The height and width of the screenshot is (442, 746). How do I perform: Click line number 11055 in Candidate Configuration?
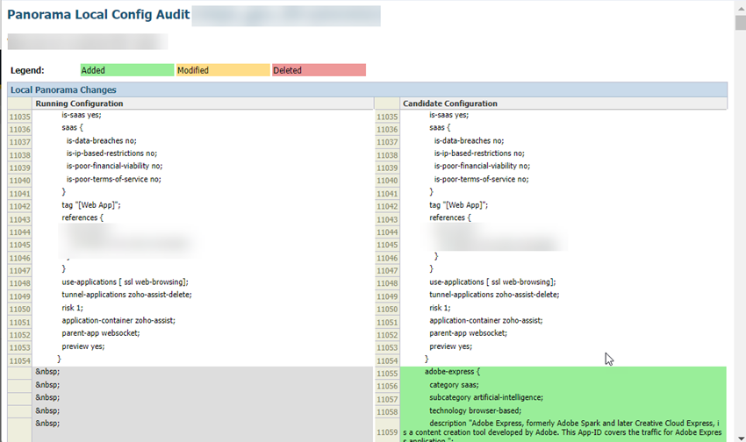pyautogui.click(x=387, y=373)
